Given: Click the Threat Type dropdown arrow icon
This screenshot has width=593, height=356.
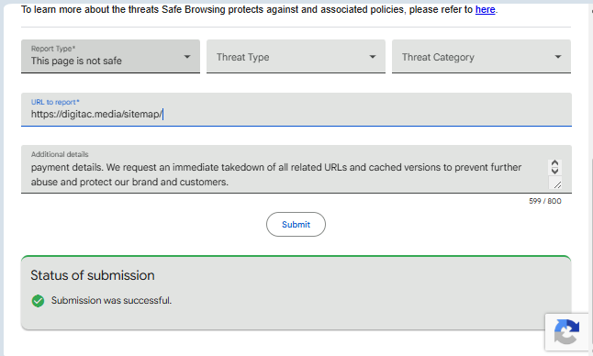Looking at the screenshot, I should coord(373,57).
